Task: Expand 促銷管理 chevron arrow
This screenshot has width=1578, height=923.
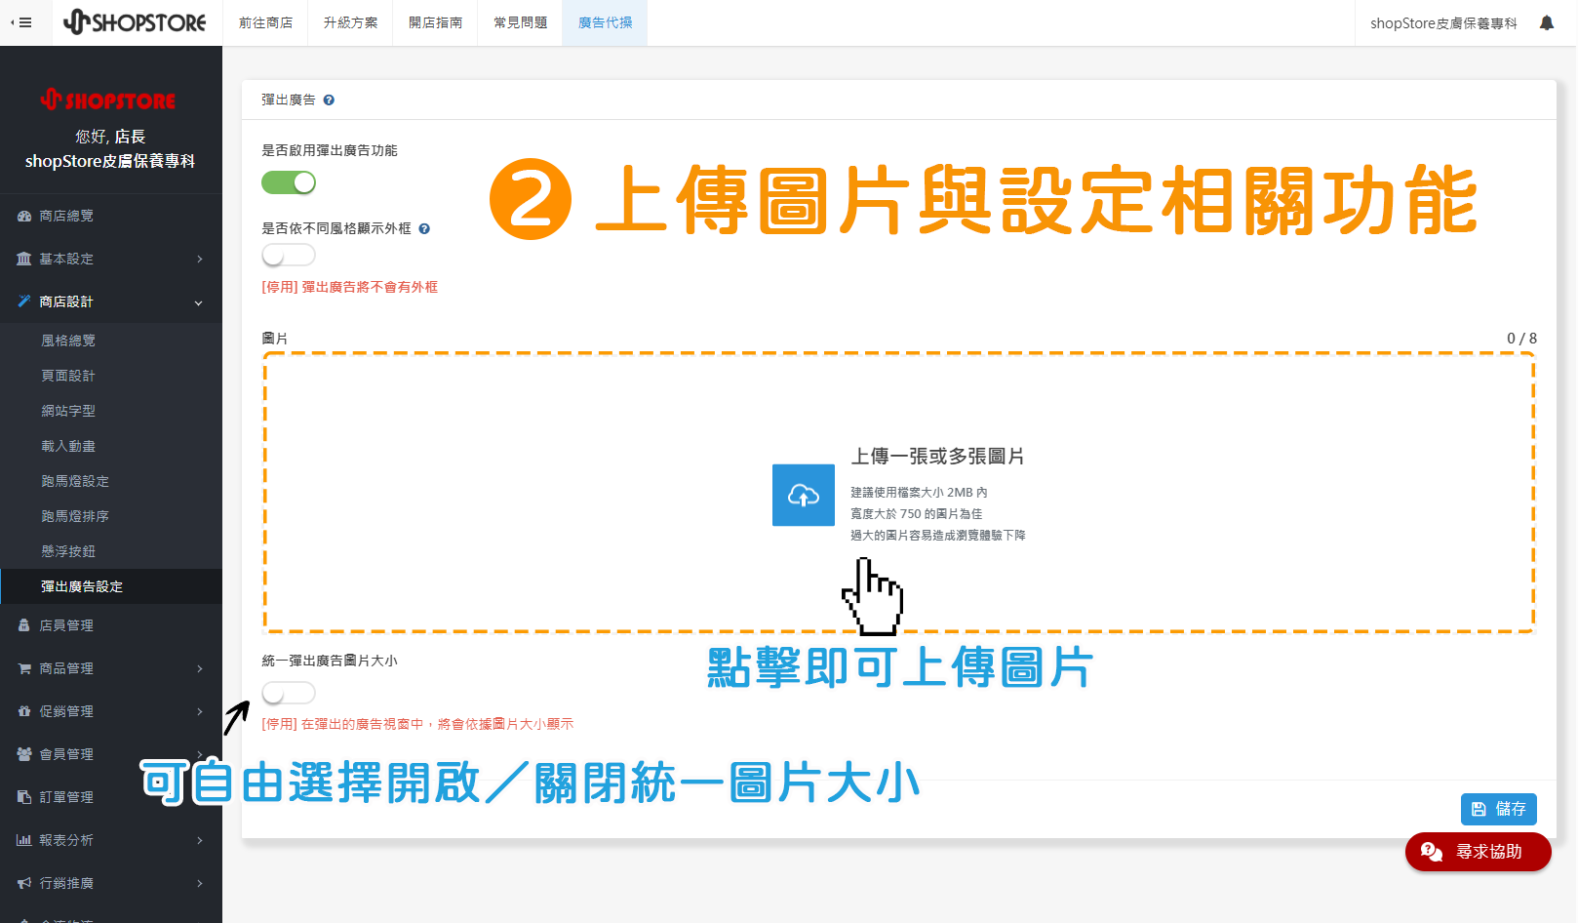Action: (x=199, y=711)
